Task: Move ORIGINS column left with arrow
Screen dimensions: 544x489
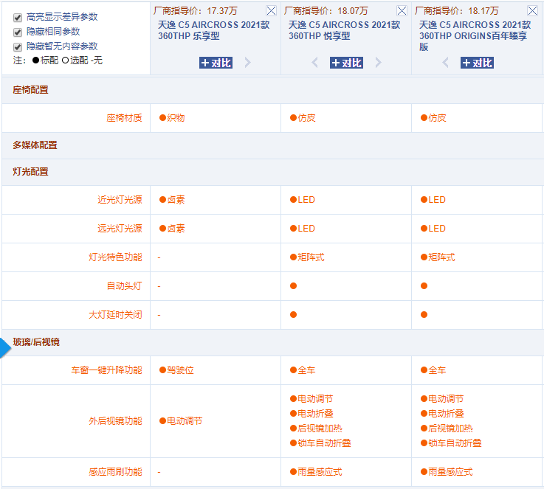Action: pyautogui.click(x=446, y=63)
